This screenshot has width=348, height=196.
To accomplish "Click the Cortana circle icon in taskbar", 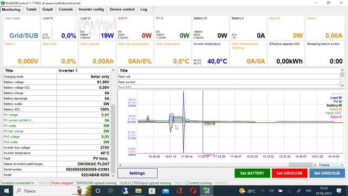I will tap(98, 191).
